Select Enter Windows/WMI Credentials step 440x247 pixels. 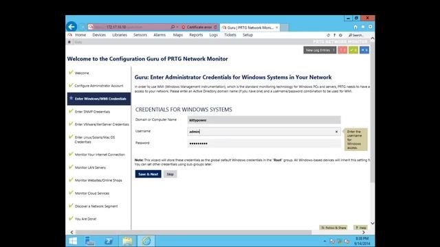[x=99, y=99]
